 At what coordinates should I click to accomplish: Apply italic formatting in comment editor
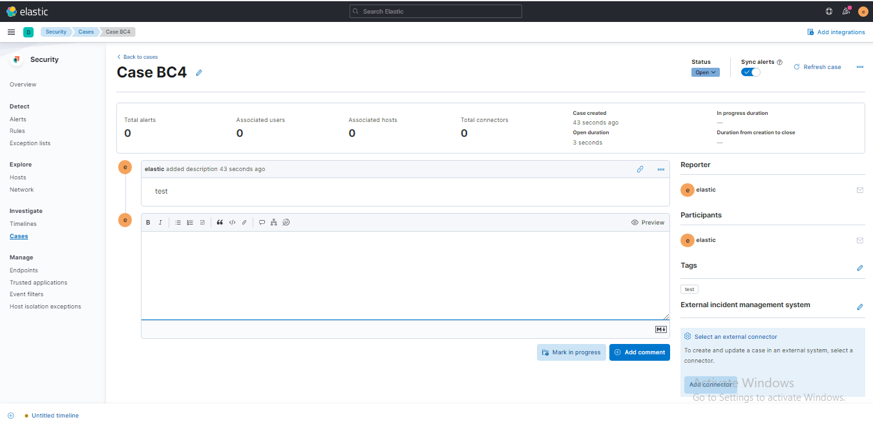pyautogui.click(x=160, y=222)
